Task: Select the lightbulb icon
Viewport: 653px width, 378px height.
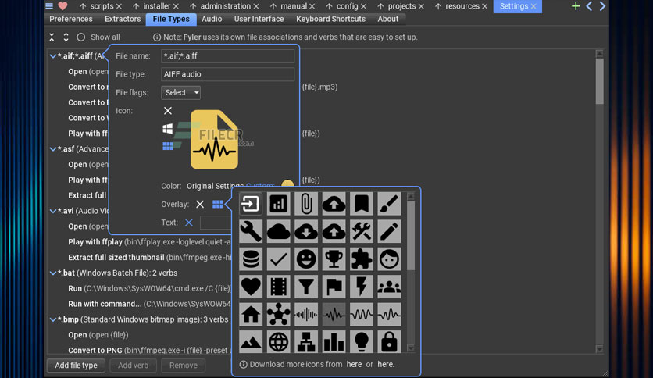Action: click(x=362, y=342)
